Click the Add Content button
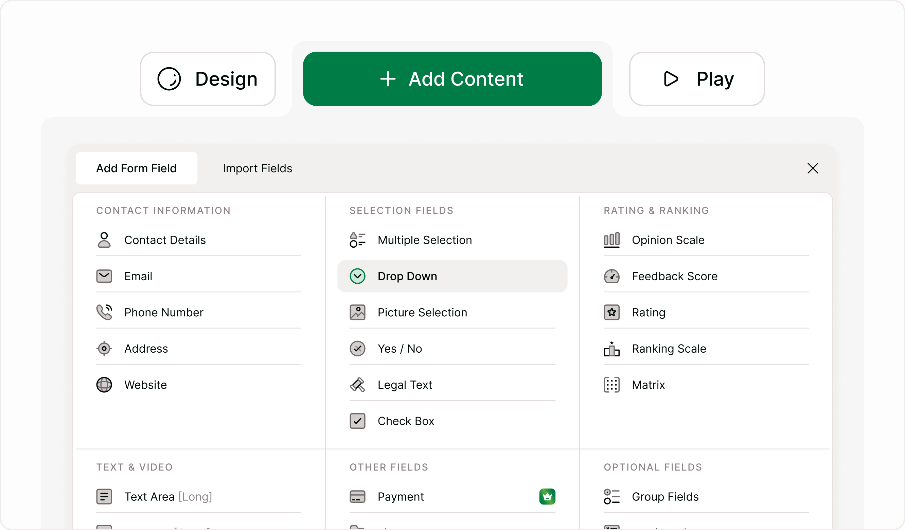Image resolution: width=905 pixels, height=530 pixels. pyautogui.click(x=452, y=79)
